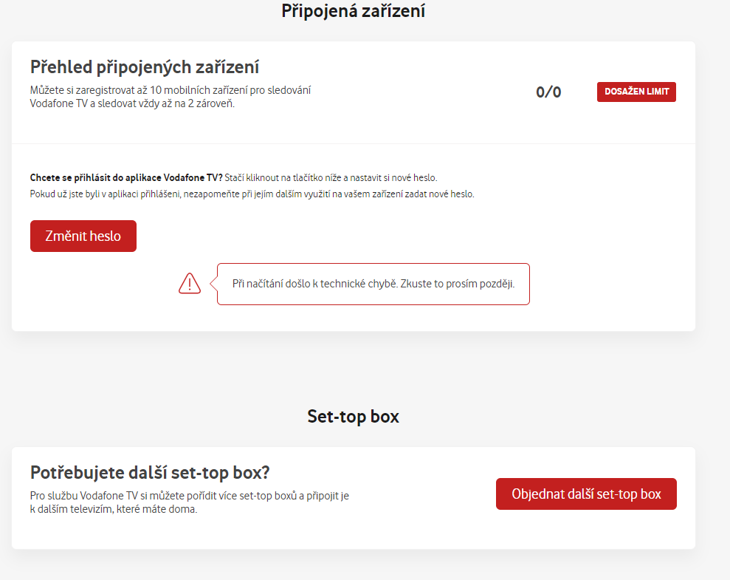The height and width of the screenshot is (580, 730).
Task: Click the red warning triangle icon
Action: coord(190,283)
